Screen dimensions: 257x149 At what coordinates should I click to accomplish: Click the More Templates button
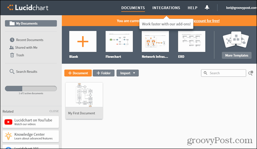(x=236, y=56)
